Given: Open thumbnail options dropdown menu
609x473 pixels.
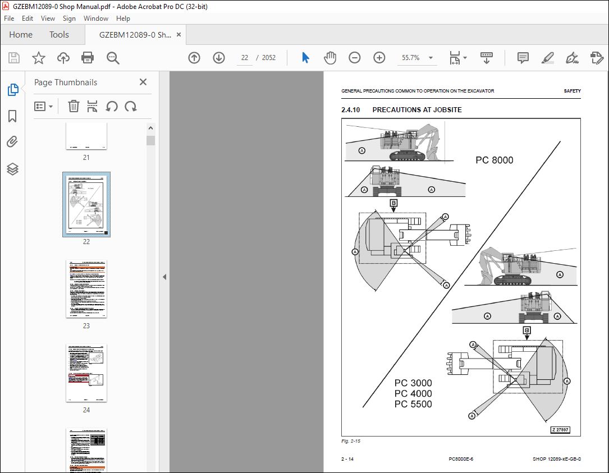Looking at the screenshot, I should pos(43,106).
